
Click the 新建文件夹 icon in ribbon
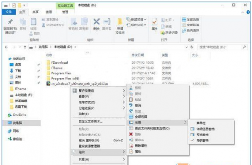(x=120, y=22)
